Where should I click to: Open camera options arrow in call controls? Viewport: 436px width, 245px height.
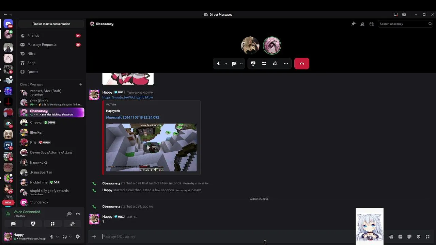pos(241,64)
